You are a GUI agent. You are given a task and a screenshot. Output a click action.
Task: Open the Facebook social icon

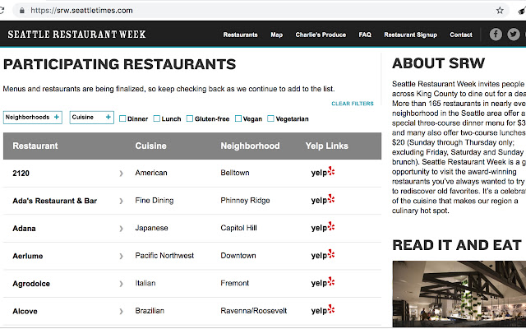click(496, 35)
